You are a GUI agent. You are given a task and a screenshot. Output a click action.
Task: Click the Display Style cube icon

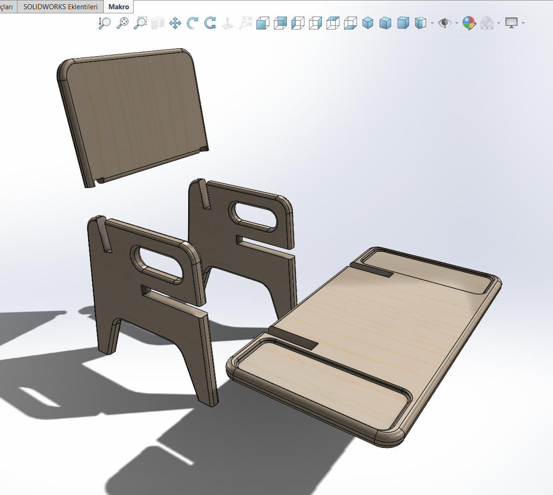coord(420,23)
